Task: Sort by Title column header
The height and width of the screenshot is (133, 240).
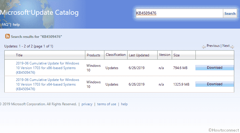Action: click(19, 55)
